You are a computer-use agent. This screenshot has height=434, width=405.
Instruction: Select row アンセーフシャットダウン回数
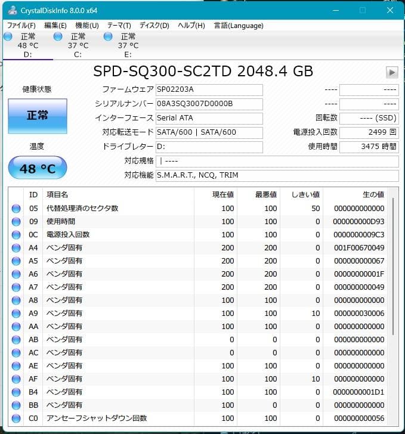pos(198,418)
